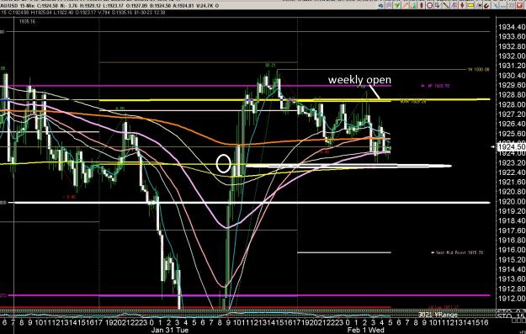Click the dark red magnet icon

coord(486,6)
